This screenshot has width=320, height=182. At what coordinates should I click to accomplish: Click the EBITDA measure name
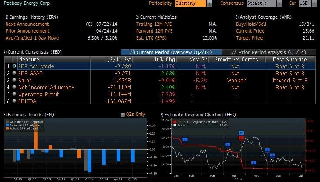tap(27, 101)
